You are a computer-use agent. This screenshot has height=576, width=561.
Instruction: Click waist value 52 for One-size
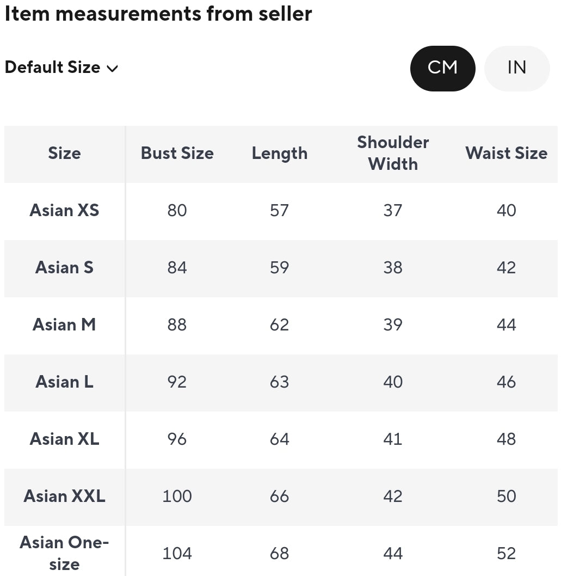pos(506,554)
